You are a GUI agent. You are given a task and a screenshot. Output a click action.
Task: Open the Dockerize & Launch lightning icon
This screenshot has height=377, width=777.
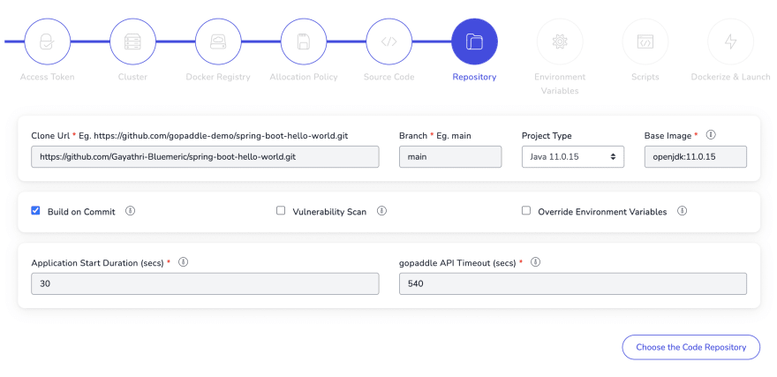coord(730,41)
